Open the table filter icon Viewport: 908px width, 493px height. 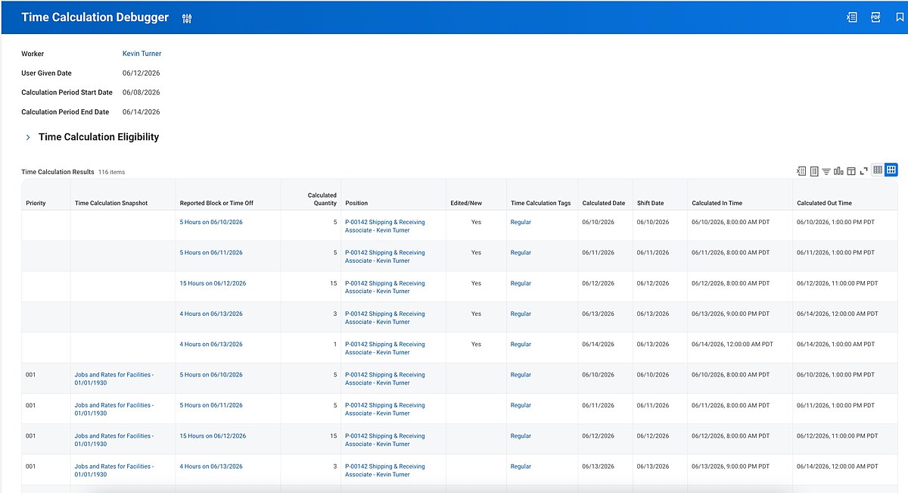(826, 171)
